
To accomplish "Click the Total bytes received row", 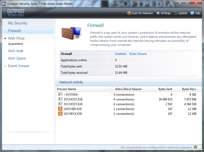I will [129, 73].
